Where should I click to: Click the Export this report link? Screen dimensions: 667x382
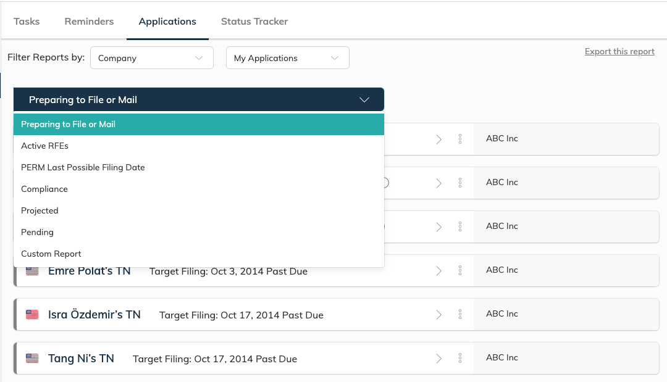pyautogui.click(x=619, y=51)
